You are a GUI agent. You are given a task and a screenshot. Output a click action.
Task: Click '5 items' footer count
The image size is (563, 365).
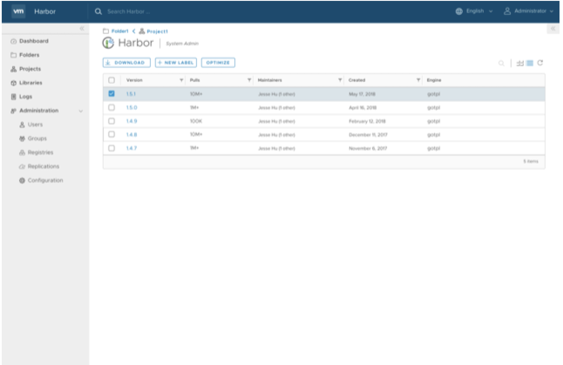click(531, 162)
